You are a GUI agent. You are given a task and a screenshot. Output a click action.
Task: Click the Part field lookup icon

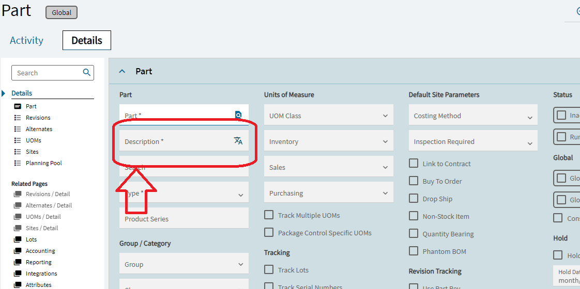click(x=238, y=115)
